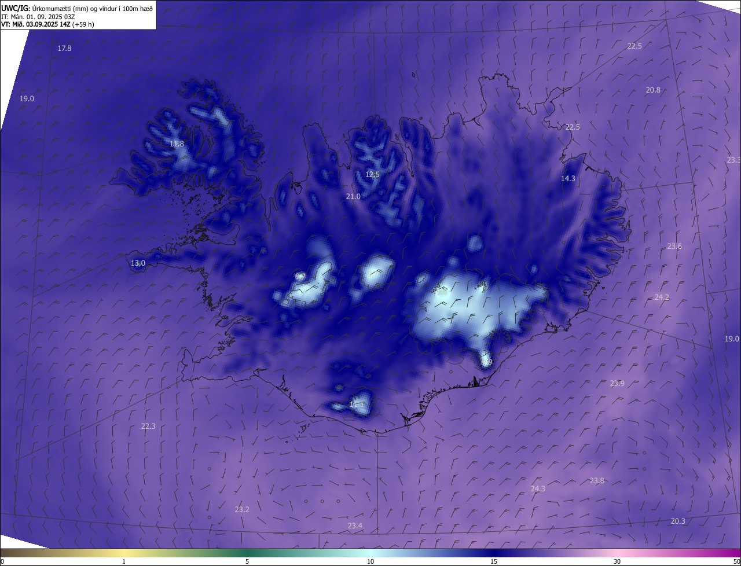Click the map value 23.8
This screenshot has width=741, height=566.
tap(597, 481)
